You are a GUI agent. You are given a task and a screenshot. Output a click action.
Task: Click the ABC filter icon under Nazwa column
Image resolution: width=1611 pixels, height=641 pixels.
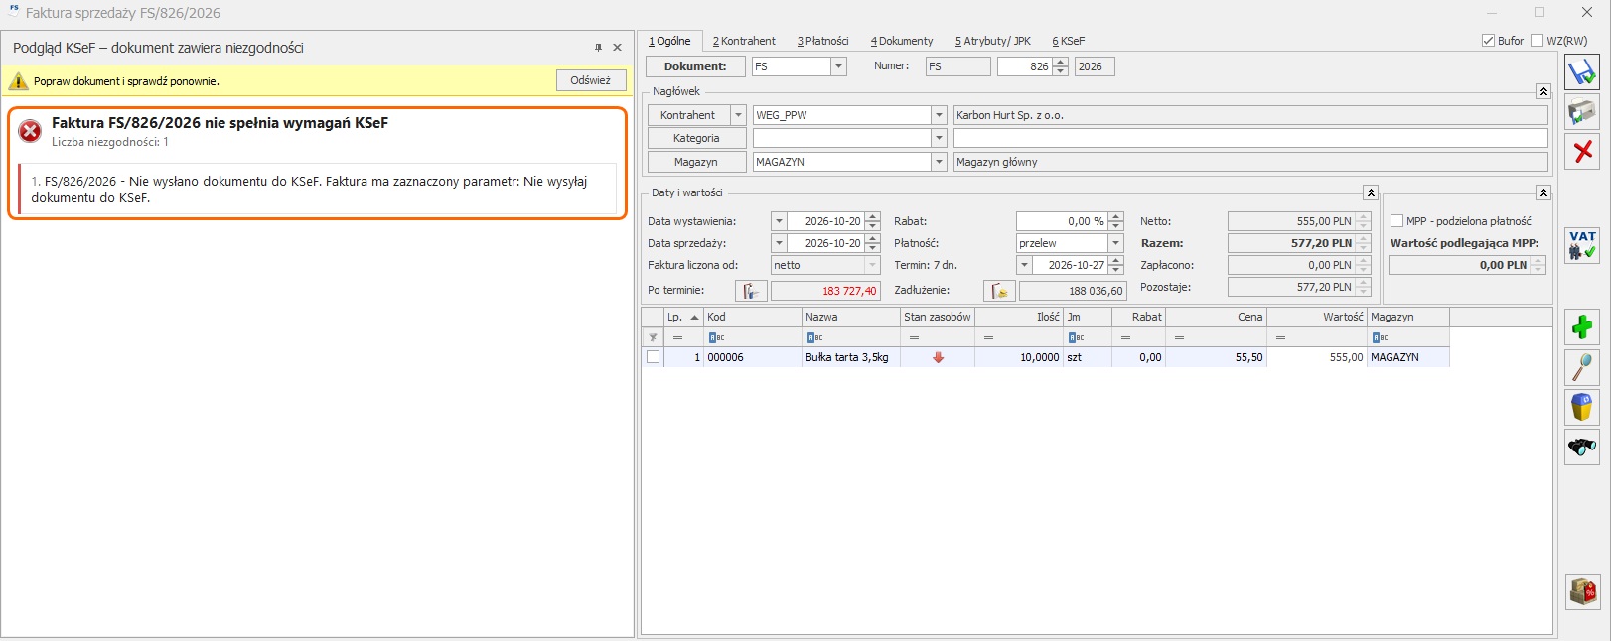coord(814,337)
